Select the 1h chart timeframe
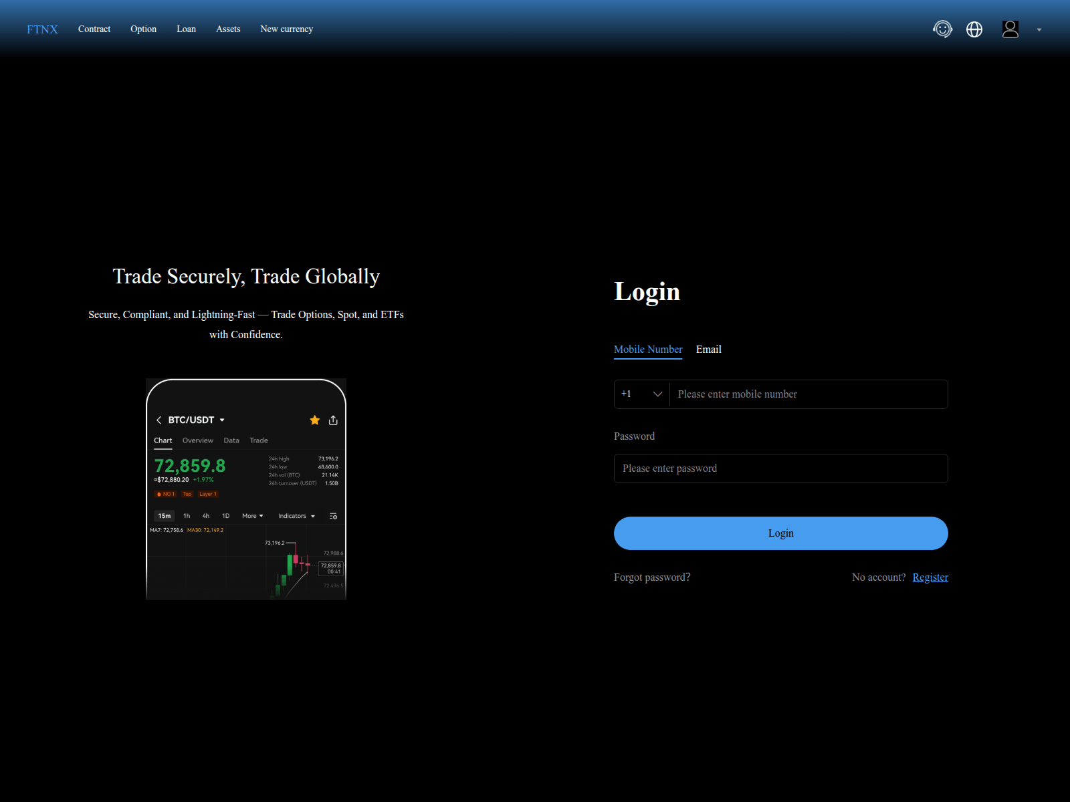This screenshot has height=802, width=1070. tap(187, 515)
